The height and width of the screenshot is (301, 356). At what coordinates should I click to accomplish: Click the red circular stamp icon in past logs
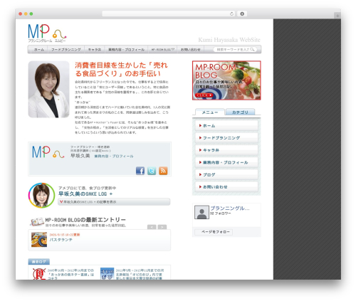(x=39, y=274)
